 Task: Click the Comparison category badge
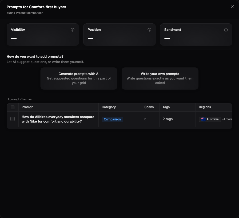[112, 119]
